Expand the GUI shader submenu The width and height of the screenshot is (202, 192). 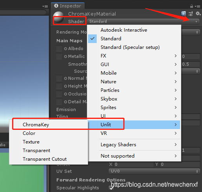click(x=134, y=65)
